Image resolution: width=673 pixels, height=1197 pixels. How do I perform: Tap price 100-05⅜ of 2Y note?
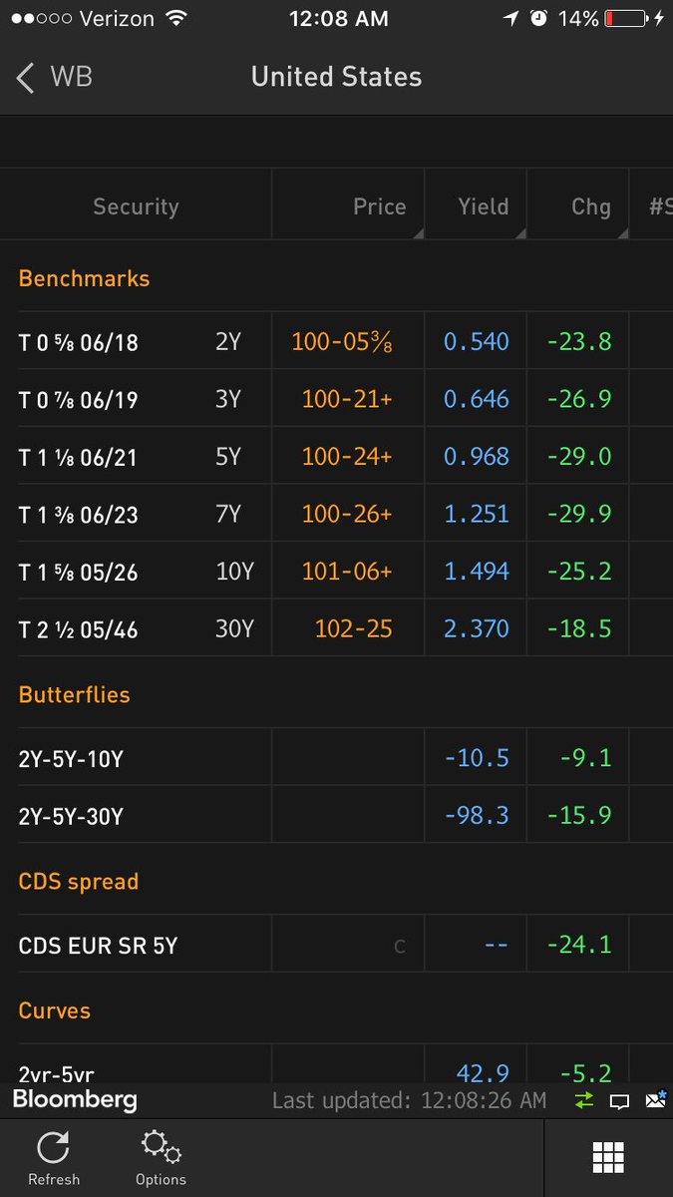tap(342, 341)
